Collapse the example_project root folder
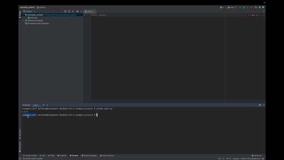The width and height of the screenshot is (284, 160). click(x=23, y=15)
